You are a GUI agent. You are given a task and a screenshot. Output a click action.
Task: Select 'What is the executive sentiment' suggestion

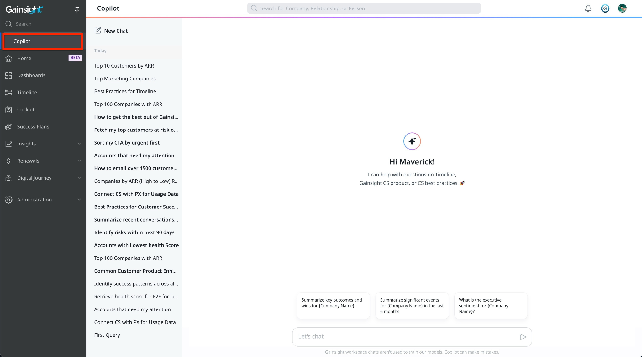(x=491, y=306)
